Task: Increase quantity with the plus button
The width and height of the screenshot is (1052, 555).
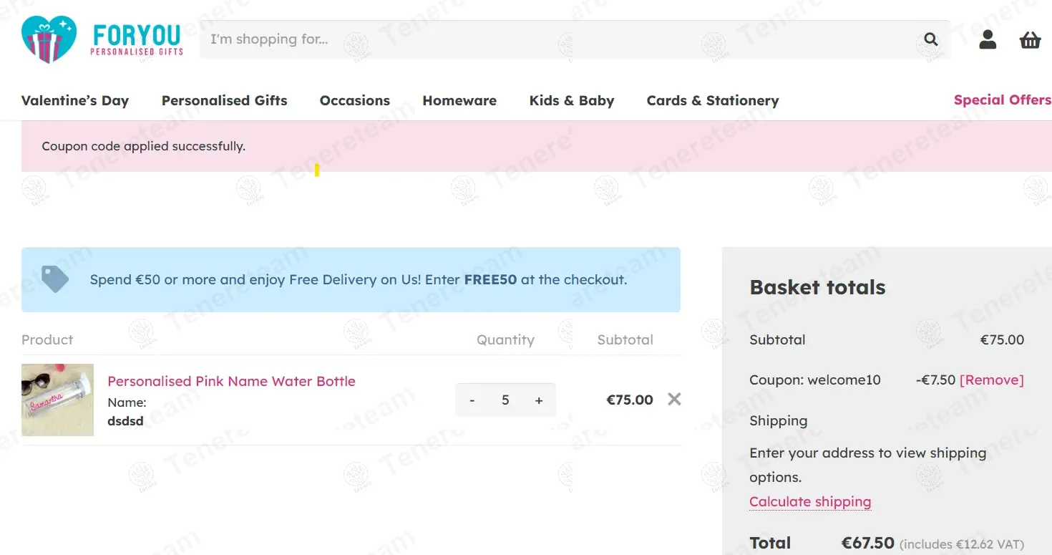Action: coord(539,400)
